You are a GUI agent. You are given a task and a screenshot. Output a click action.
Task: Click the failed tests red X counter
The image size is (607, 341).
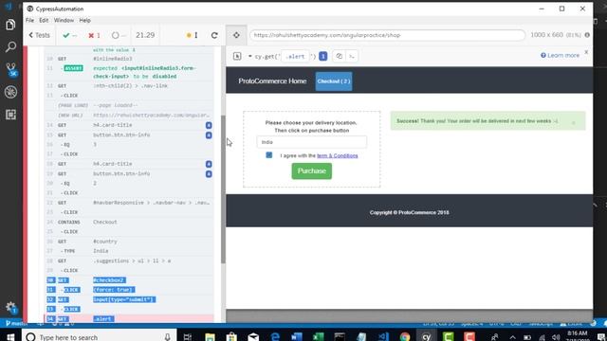click(94, 35)
